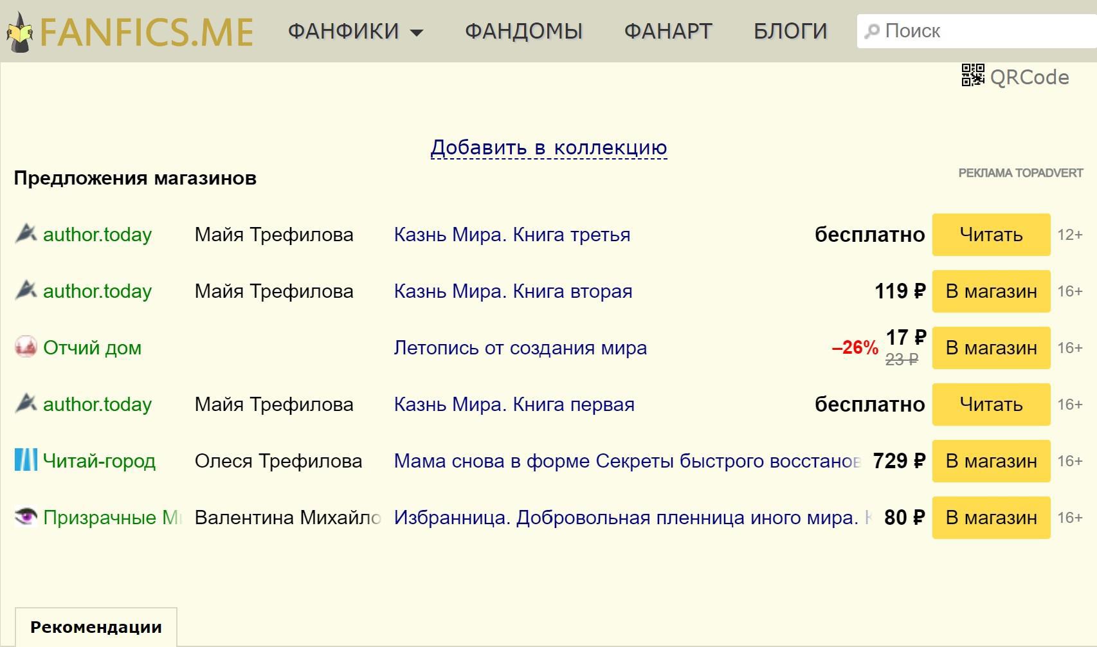Click author name Олеся Трефилова
1097x647 pixels.
click(x=278, y=461)
